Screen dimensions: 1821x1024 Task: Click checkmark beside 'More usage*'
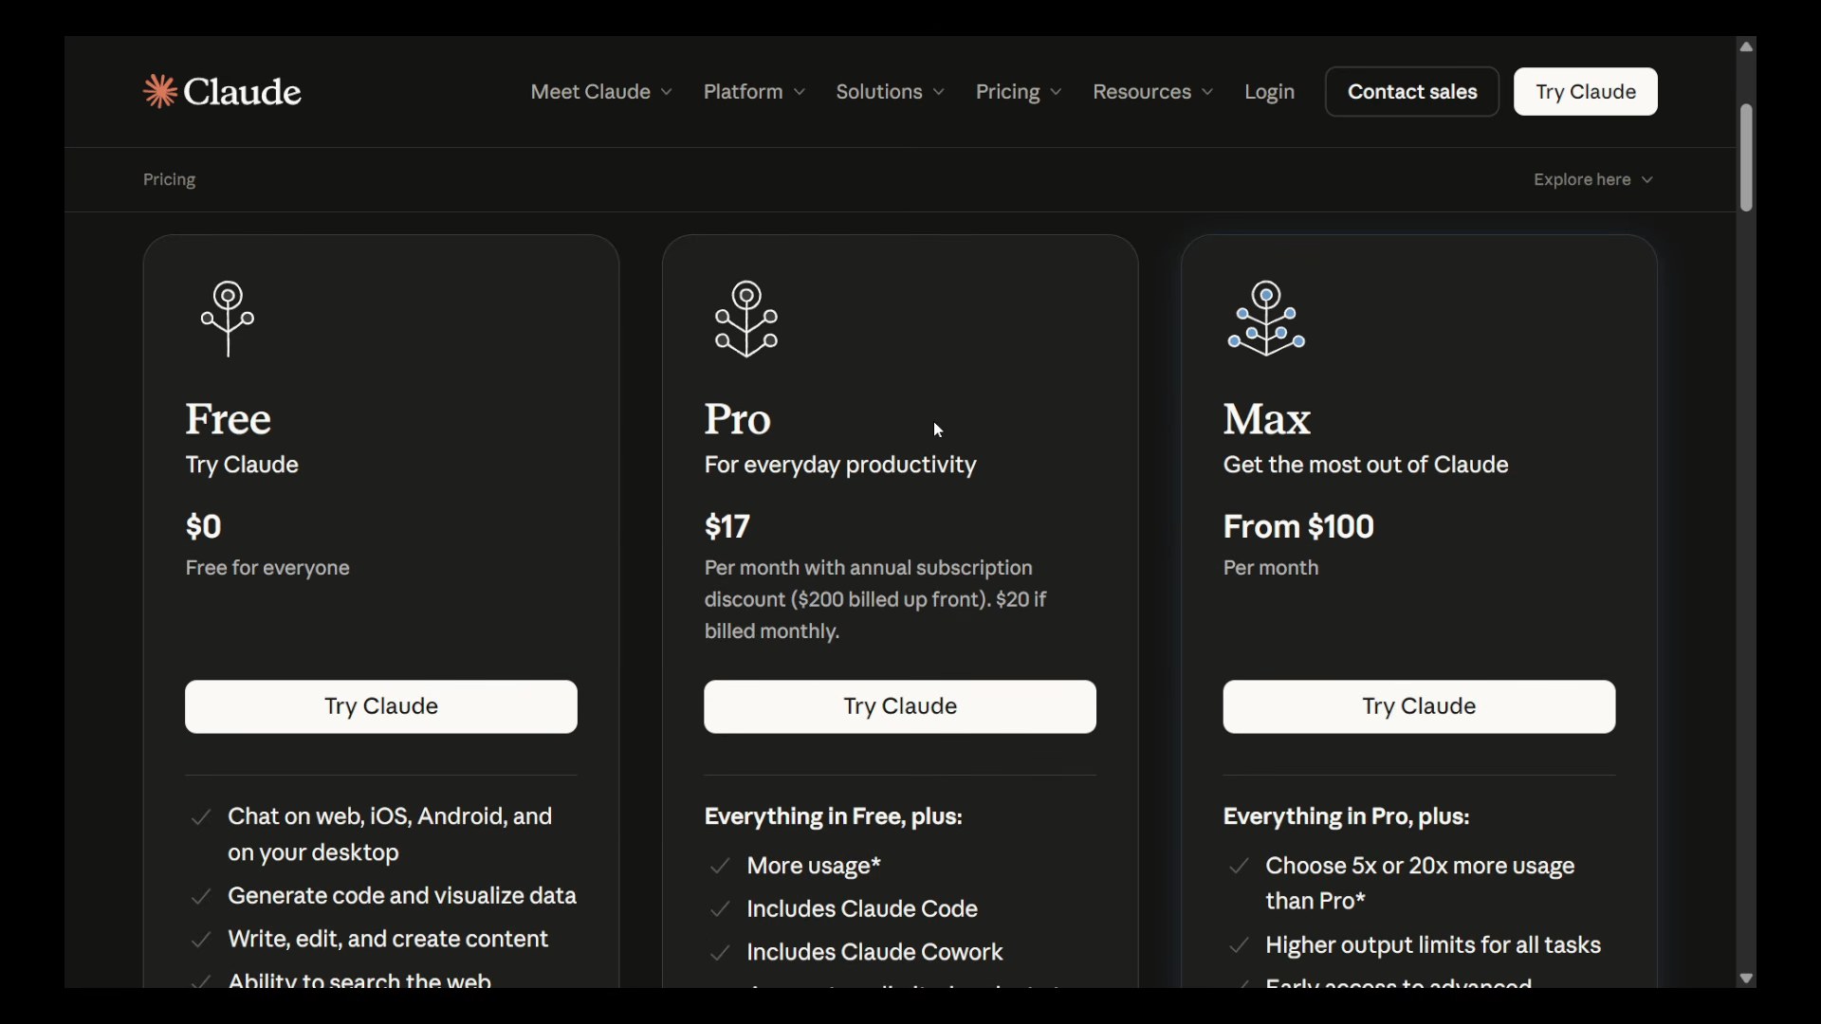pyautogui.click(x=720, y=867)
